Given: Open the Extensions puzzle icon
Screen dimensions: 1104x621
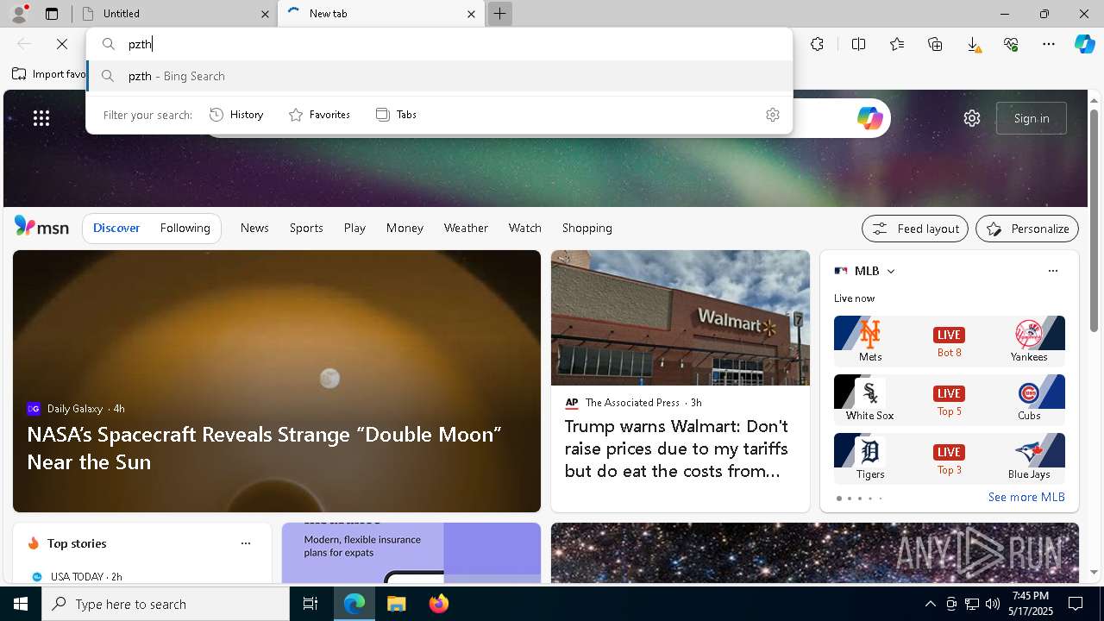Looking at the screenshot, I should click(x=817, y=44).
